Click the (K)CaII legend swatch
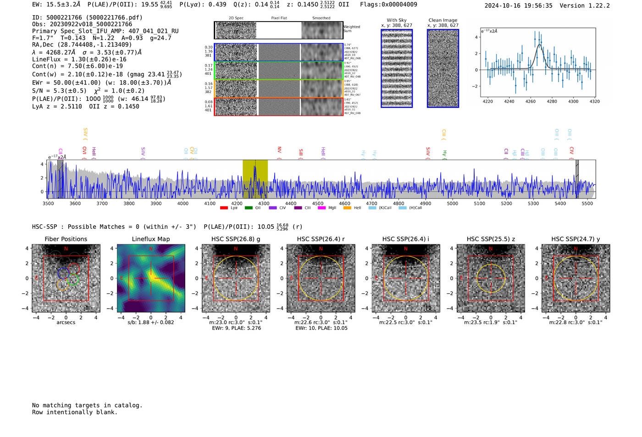642x437 pixels. [372, 208]
